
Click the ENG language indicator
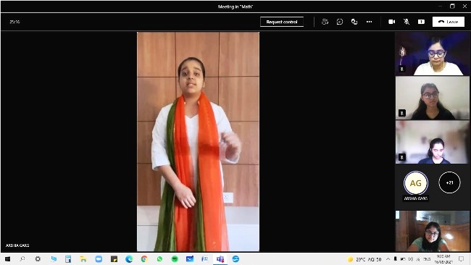click(427, 259)
